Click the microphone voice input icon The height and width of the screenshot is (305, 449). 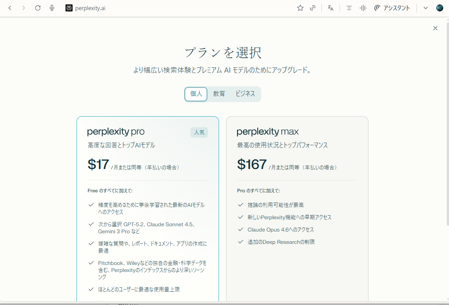pyautogui.click(x=52, y=8)
